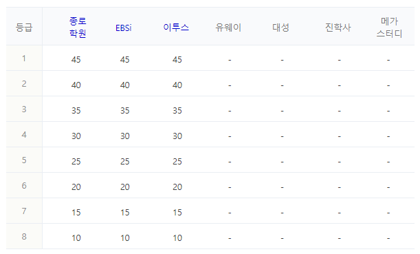Select 이투스 score 15 in grade 7

click(177, 213)
